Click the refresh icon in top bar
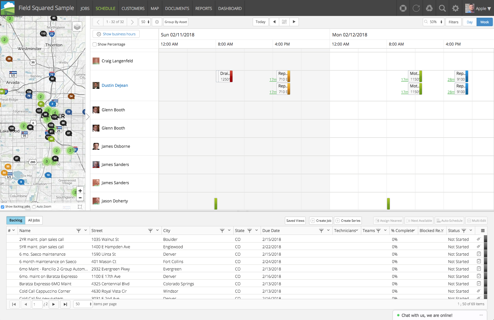The width and height of the screenshot is (494, 320). click(416, 8)
